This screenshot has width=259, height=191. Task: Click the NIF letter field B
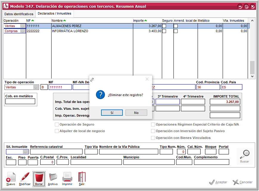(x=44, y=87)
